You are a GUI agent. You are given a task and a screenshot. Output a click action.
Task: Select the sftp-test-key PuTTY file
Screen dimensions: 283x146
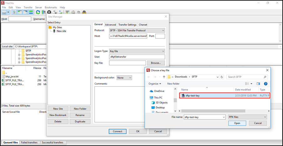[x=224, y=96]
